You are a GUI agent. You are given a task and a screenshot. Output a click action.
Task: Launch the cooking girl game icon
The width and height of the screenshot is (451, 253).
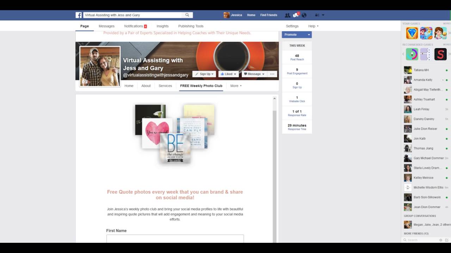[440, 33]
